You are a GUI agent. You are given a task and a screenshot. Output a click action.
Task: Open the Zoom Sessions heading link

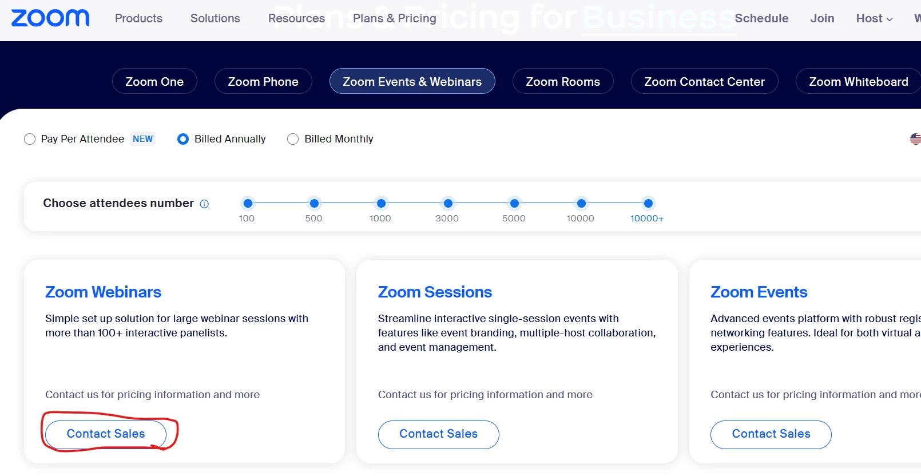point(435,292)
